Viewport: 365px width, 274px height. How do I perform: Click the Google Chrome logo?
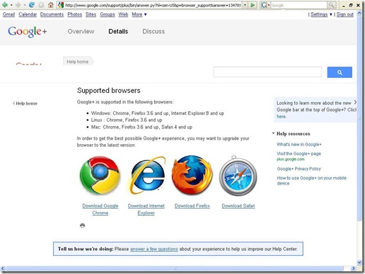coord(100,176)
